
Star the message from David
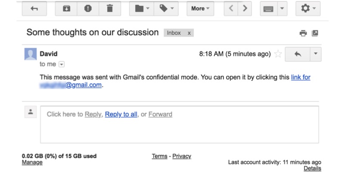point(278,54)
